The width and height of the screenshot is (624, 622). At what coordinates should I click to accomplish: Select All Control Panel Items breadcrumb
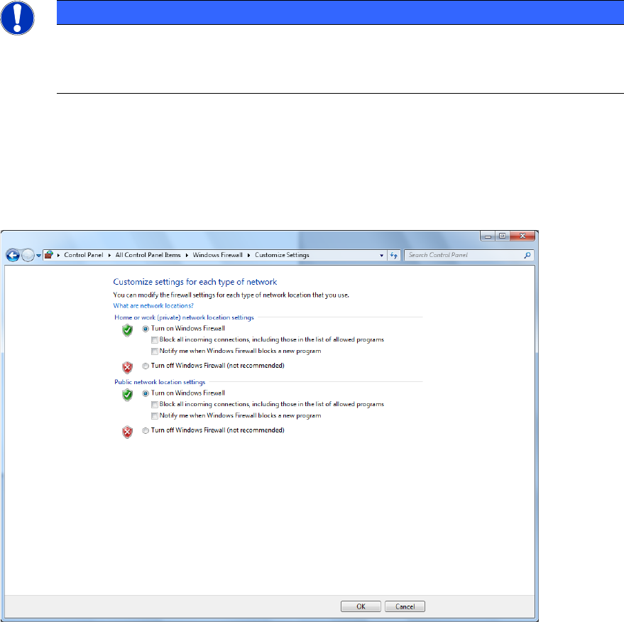point(148,255)
